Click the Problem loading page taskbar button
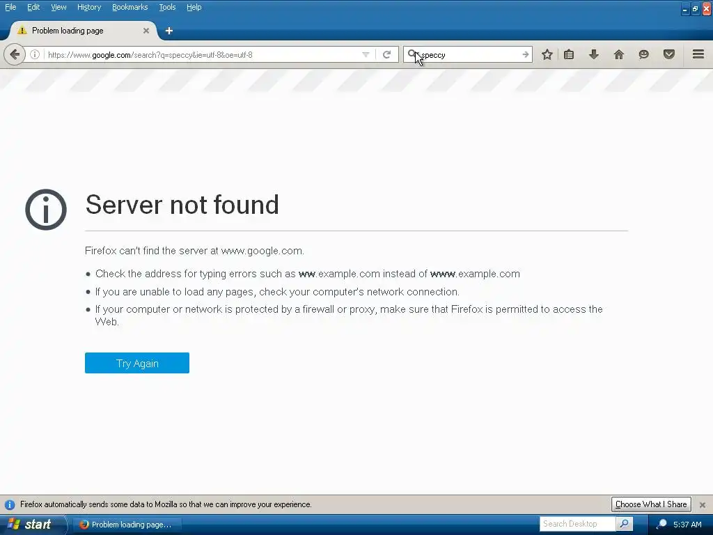Image resolution: width=713 pixels, height=535 pixels. click(127, 525)
